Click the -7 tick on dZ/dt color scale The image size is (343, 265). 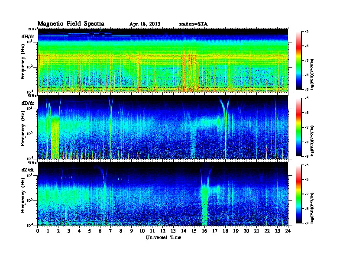click(307, 194)
